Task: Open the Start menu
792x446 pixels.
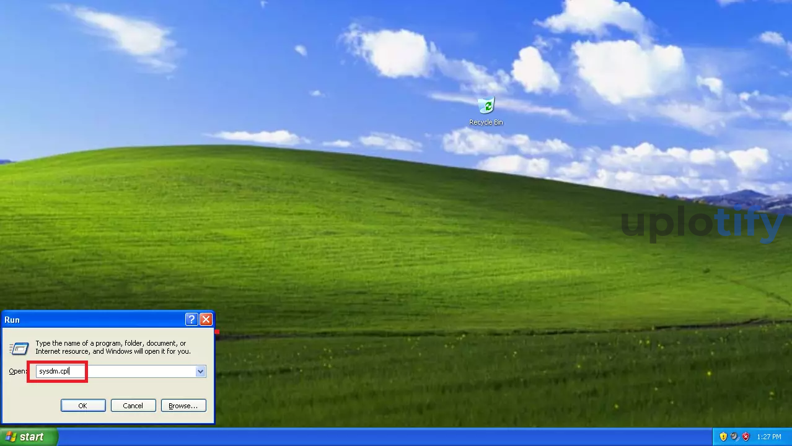Action: (x=29, y=437)
